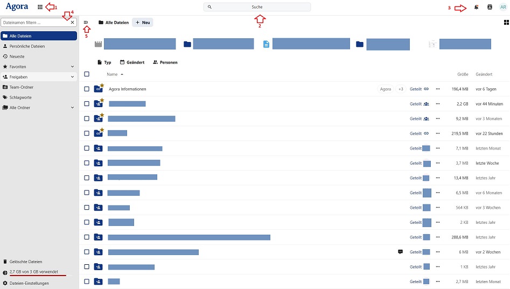Go to Gelöschte Dateien
This screenshot has height=289, width=510.
tap(25, 262)
